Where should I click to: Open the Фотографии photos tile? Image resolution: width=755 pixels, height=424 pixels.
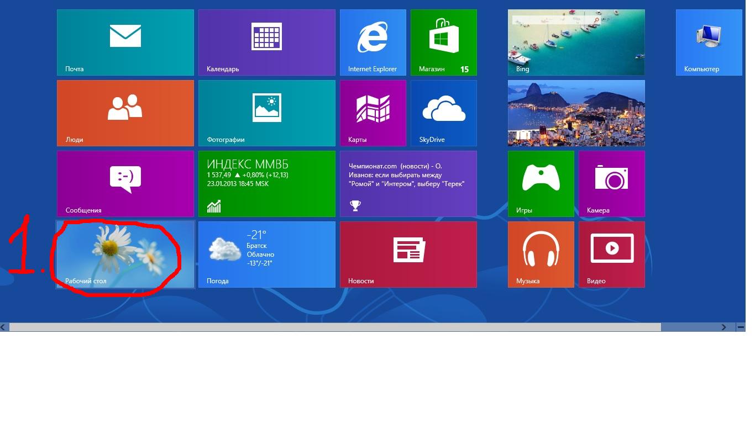pos(267,113)
